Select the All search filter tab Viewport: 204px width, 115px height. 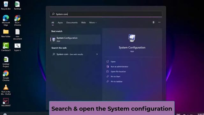click(x=53, y=23)
